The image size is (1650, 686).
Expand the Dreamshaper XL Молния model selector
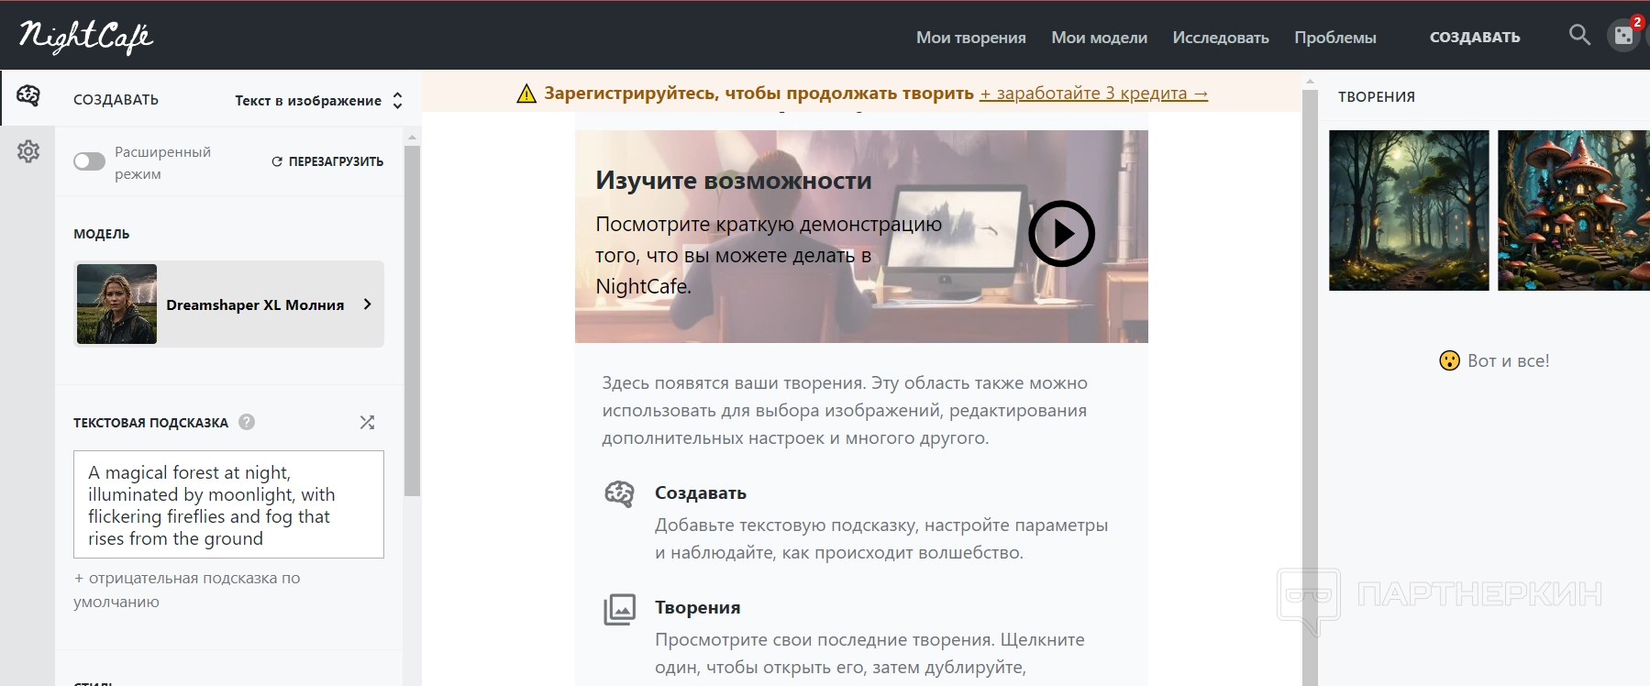(x=228, y=304)
